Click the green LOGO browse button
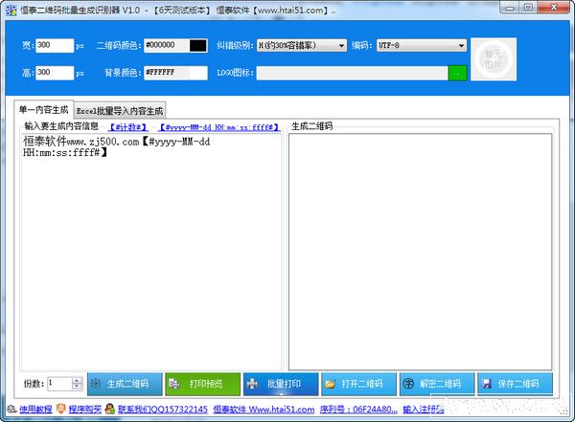The width and height of the screenshot is (575, 422). coord(458,73)
